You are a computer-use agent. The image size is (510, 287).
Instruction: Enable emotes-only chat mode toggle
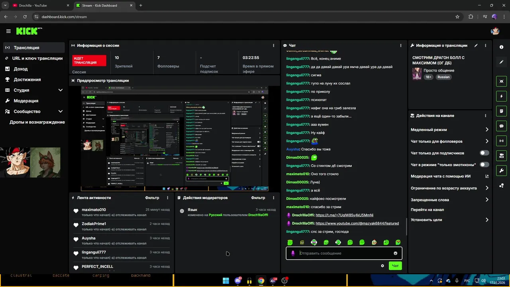[x=484, y=165]
